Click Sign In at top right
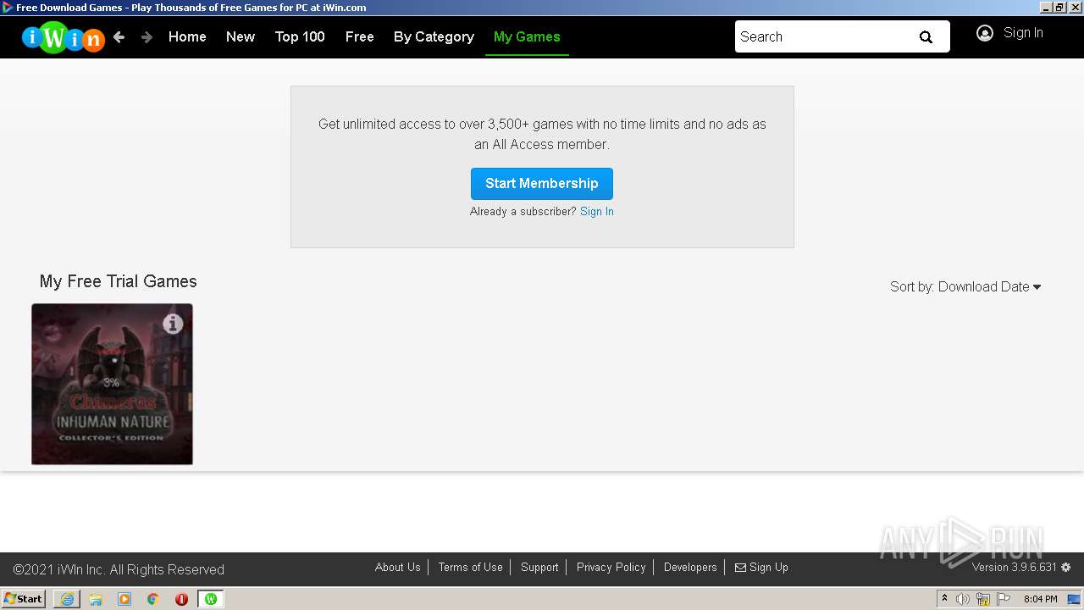The width and height of the screenshot is (1084, 610). 1023,33
